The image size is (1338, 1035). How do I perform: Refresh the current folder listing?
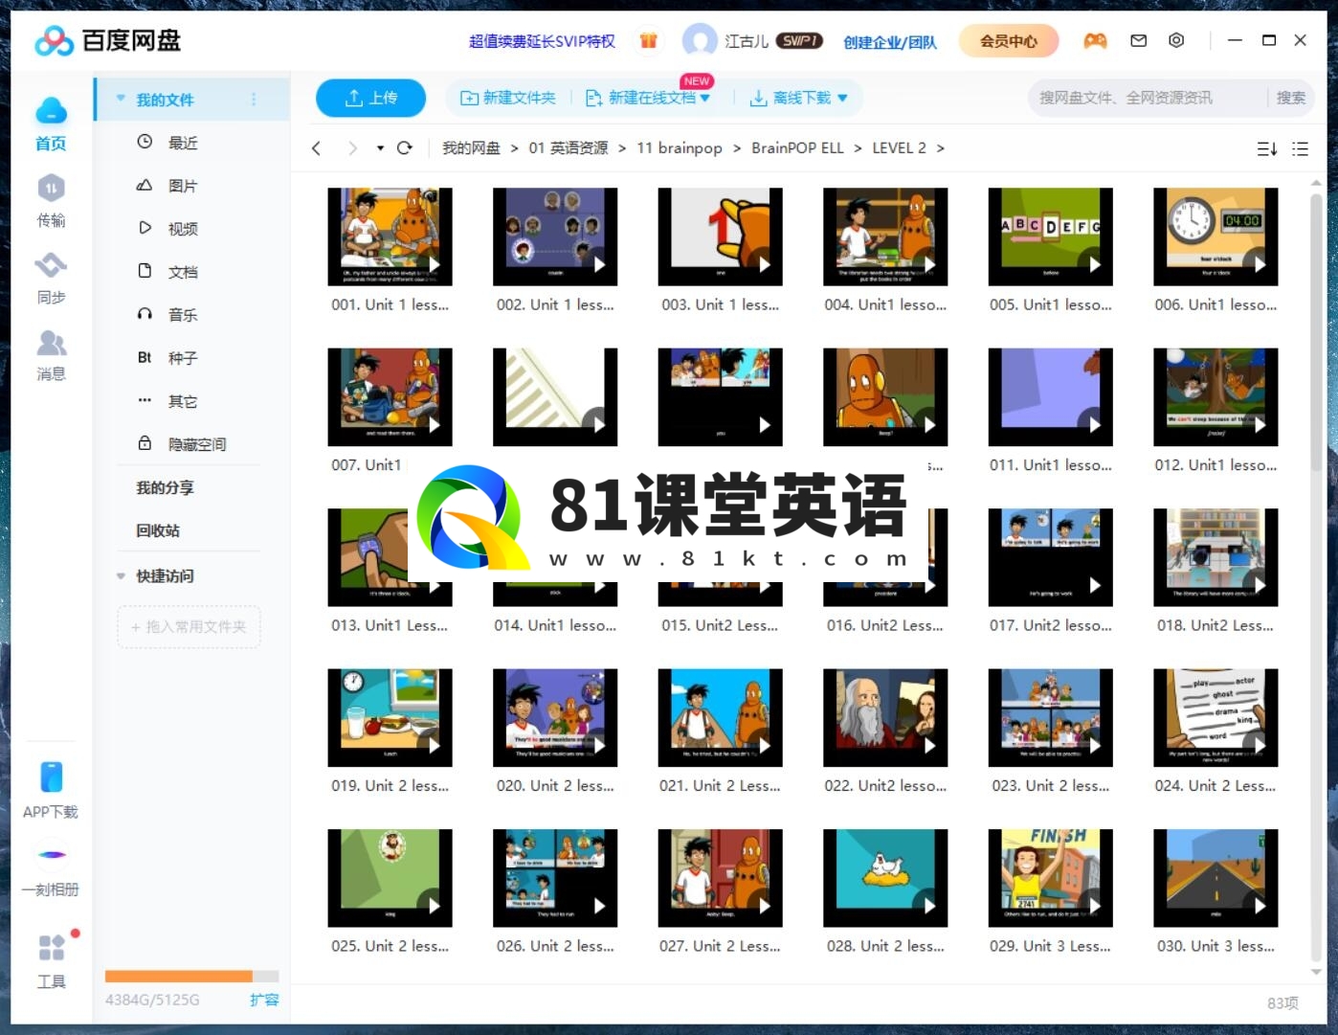[405, 148]
